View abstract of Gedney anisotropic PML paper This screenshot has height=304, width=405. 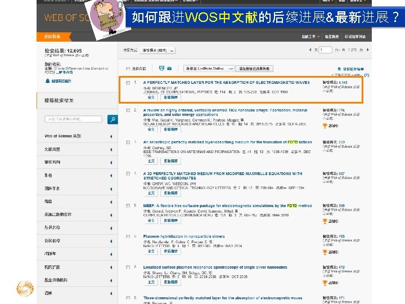(x=170, y=161)
